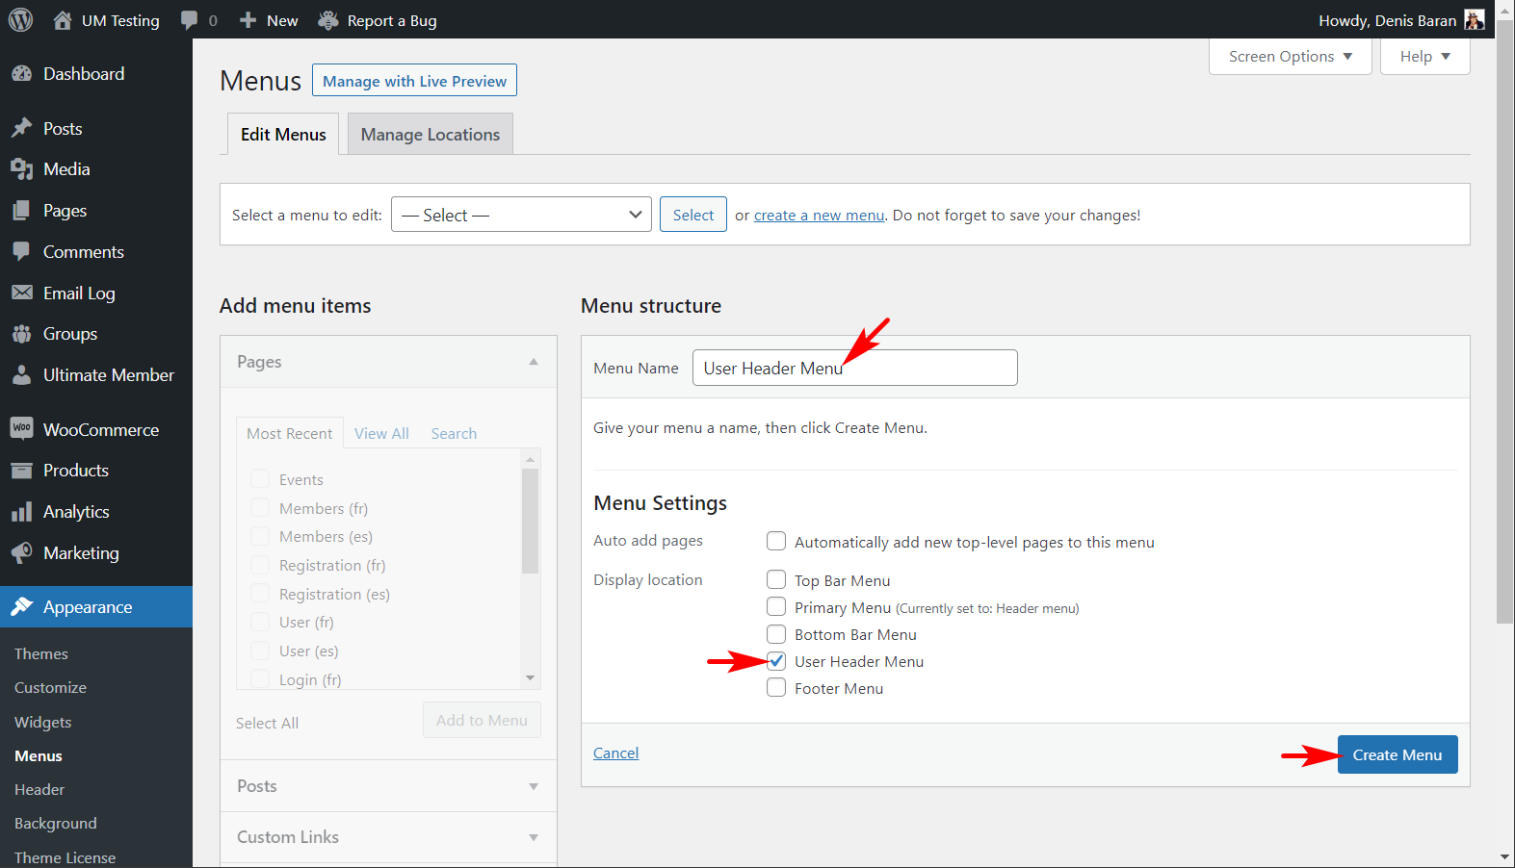1515x868 pixels.
Task: Expand the Help panel
Action: (x=1425, y=56)
